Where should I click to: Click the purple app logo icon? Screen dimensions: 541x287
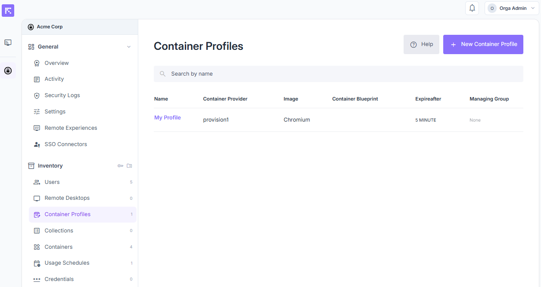click(x=8, y=10)
